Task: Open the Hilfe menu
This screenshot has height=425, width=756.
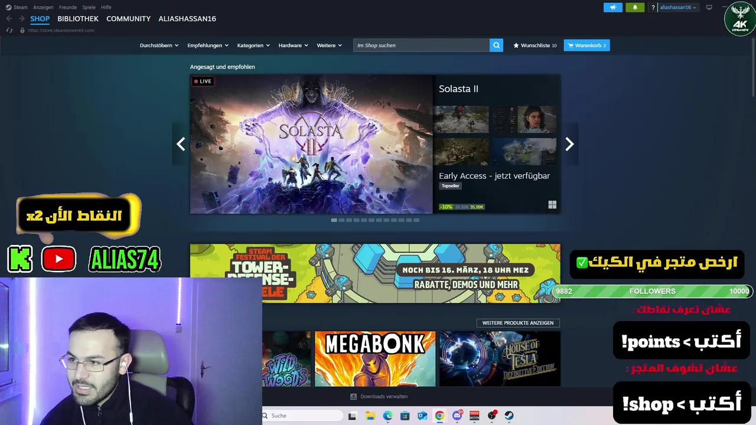Action: [106, 7]
